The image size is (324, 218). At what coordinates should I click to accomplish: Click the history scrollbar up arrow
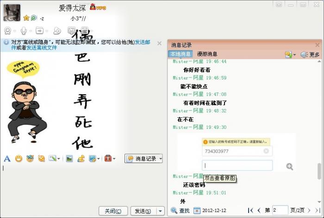[x=319, y=61]
